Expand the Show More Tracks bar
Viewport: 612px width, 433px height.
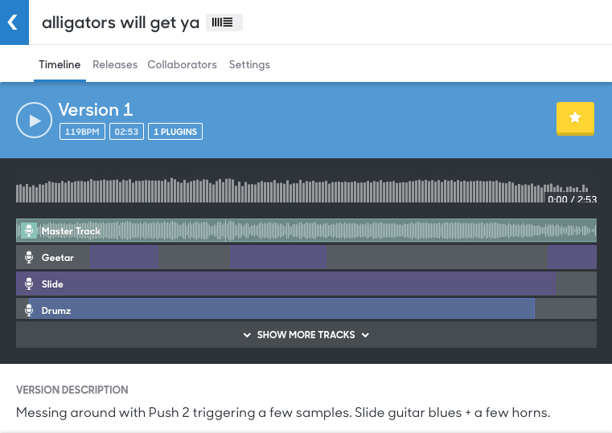tap(306, 335)
